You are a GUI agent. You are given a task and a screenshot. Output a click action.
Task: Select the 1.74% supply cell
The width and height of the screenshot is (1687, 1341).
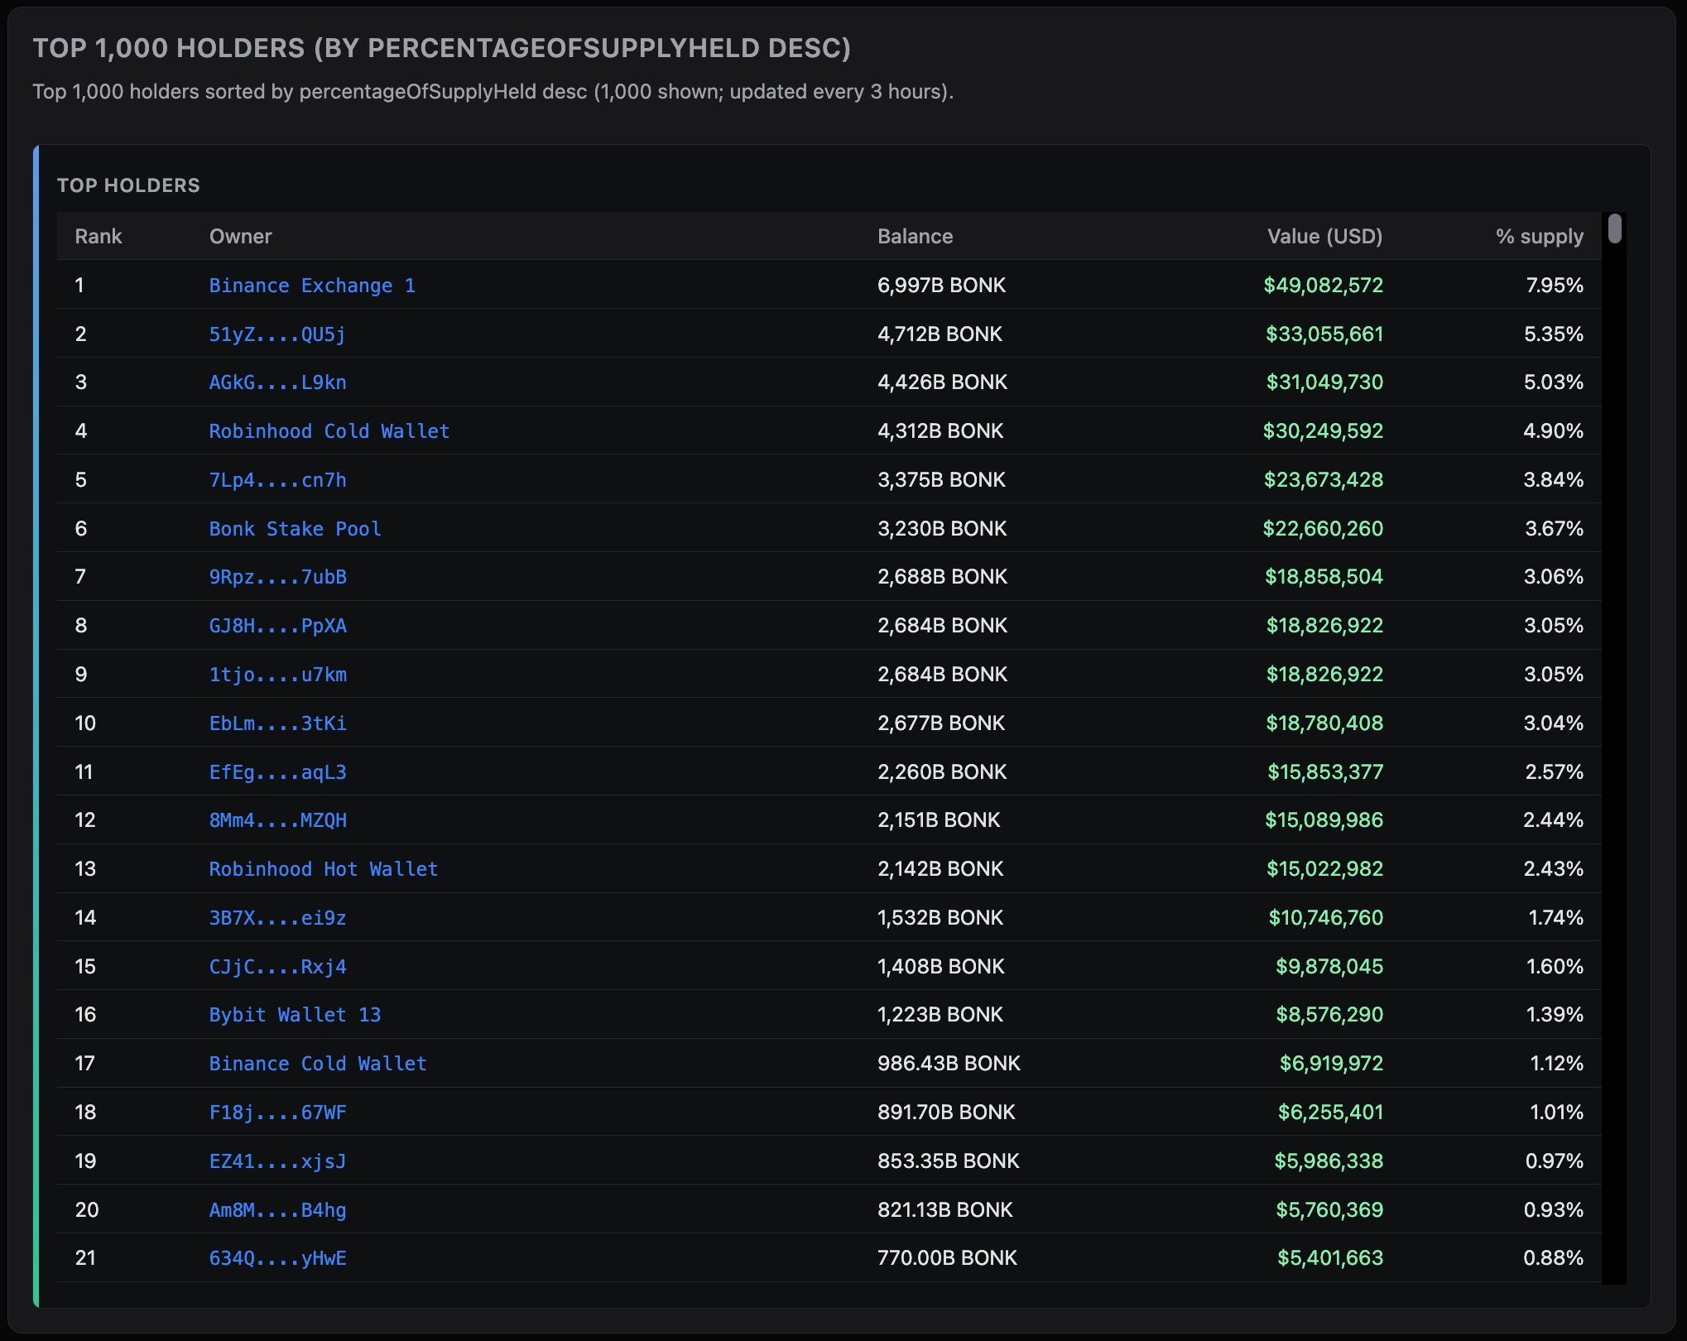[x=1556, y=918]
